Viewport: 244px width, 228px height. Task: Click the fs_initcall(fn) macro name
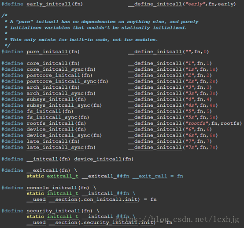(x=44, y=112)
